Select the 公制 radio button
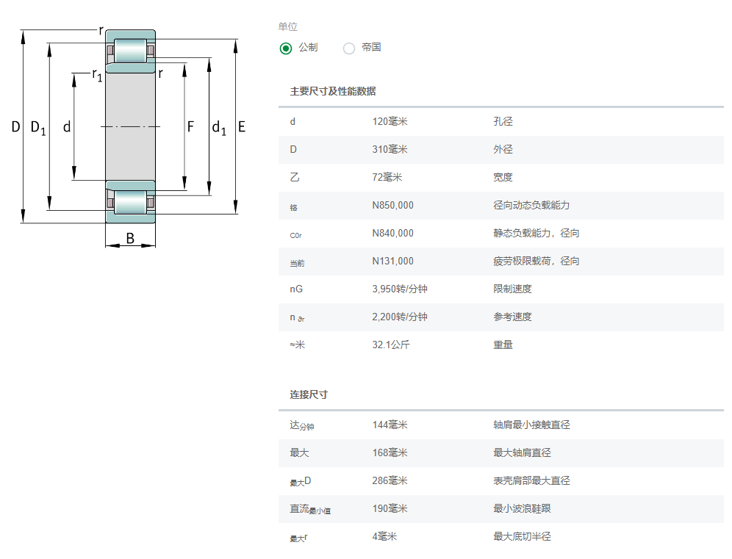 [x=286, y=48]
